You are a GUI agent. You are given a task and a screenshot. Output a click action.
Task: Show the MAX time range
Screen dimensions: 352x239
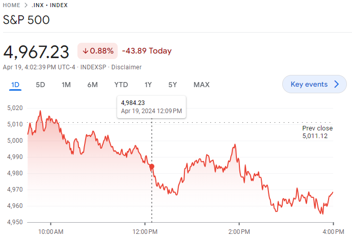(201, 85)
